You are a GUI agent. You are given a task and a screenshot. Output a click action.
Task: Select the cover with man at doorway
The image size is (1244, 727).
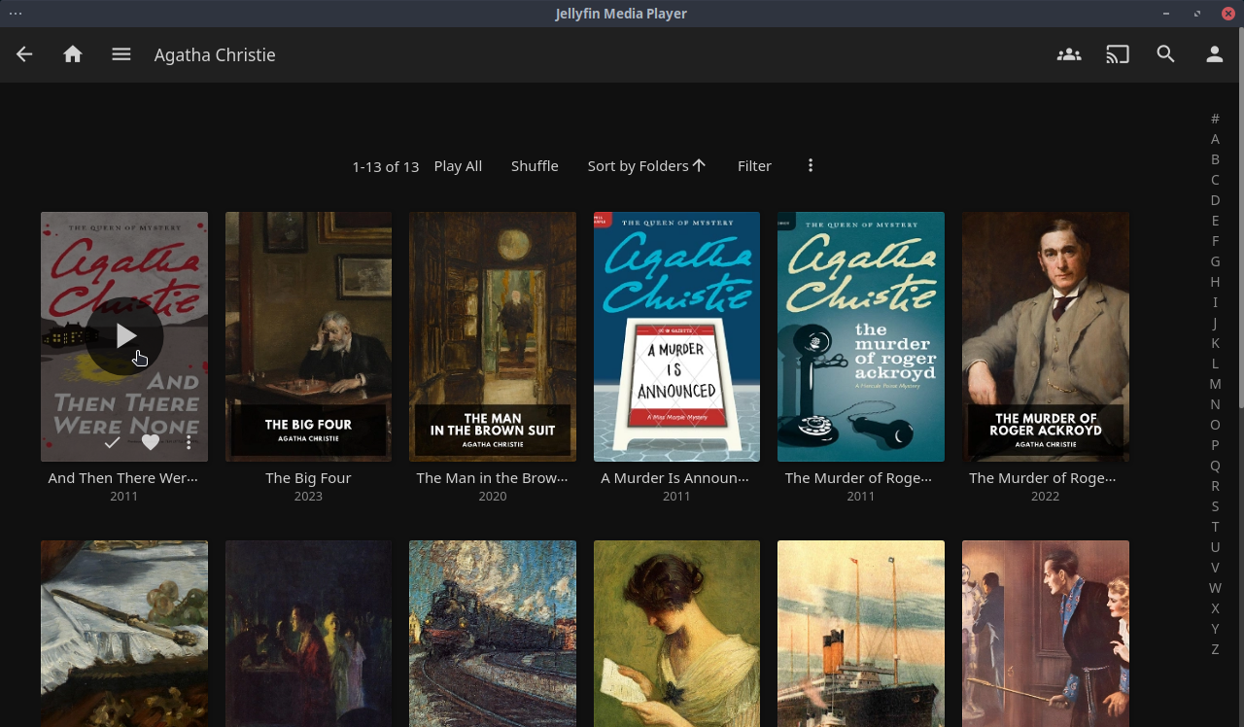coord(1046,634)
